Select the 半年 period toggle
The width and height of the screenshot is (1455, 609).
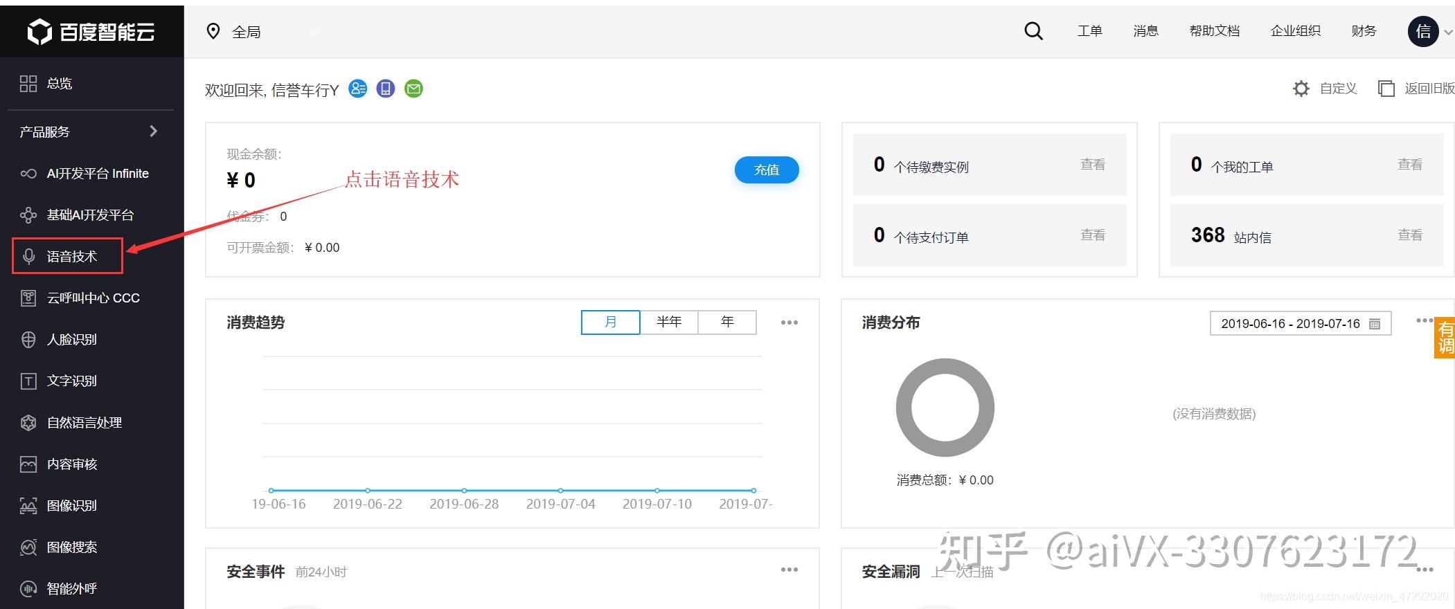click(669, 322)
